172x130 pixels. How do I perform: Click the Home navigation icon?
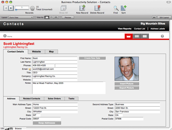5,36
